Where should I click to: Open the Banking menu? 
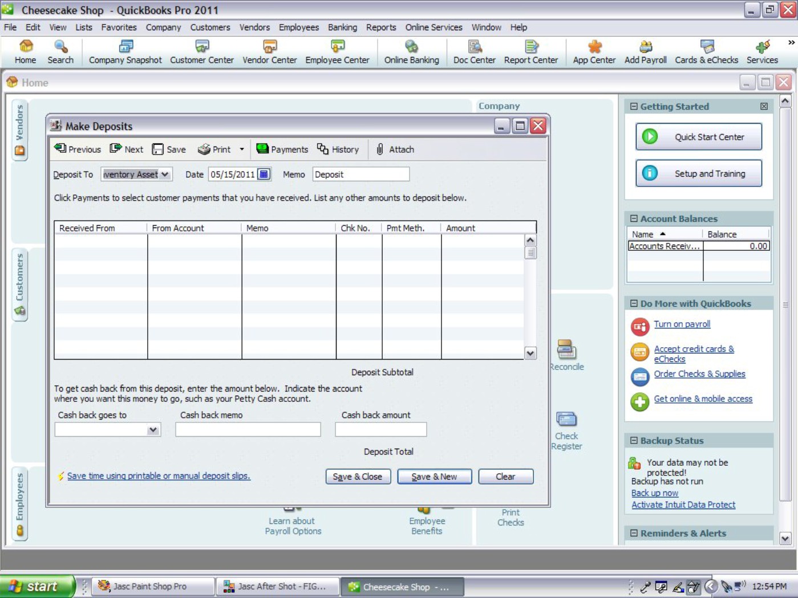[x=342, y=27]
